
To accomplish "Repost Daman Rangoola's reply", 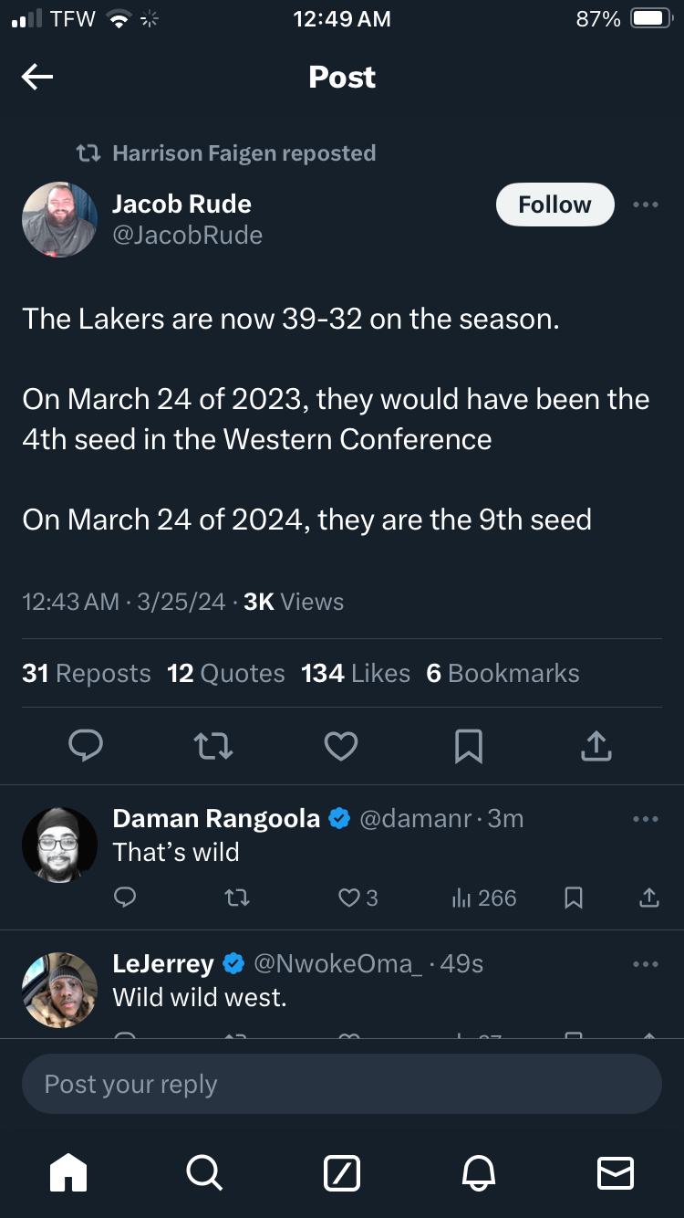I will coord(236,898).
